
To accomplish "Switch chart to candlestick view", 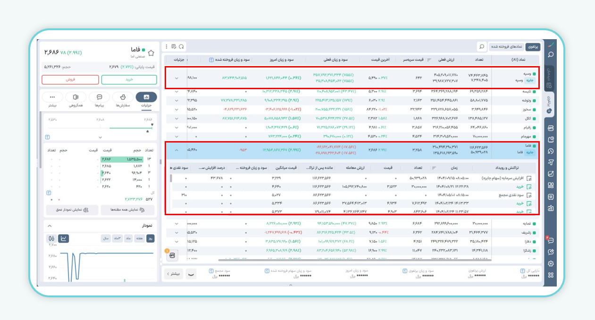I will click(51, 238).
